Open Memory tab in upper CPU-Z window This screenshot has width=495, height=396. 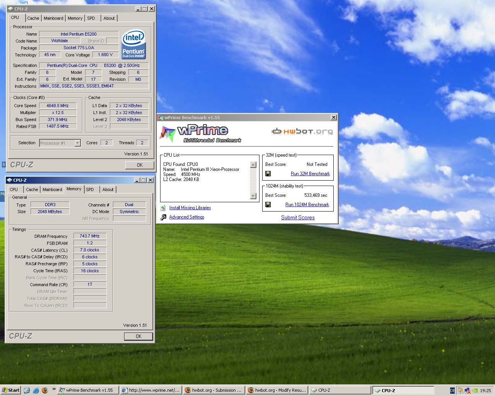pos(75,18)
